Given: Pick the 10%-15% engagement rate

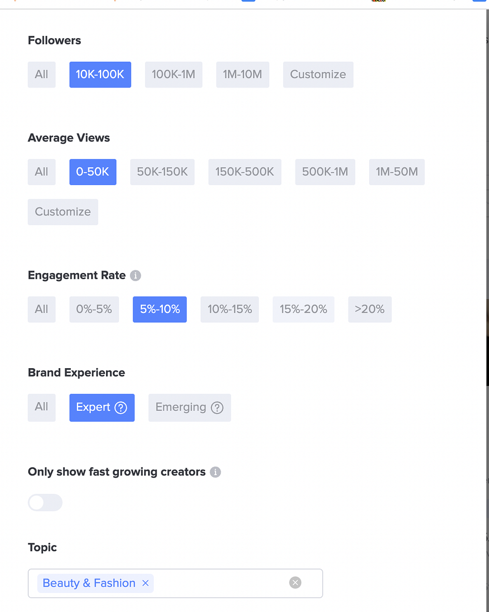Looking at the screenshot, I should pos(230,309).
